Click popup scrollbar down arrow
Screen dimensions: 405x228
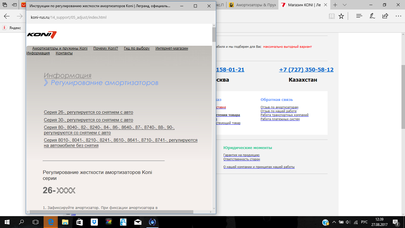tap(214, 208)
